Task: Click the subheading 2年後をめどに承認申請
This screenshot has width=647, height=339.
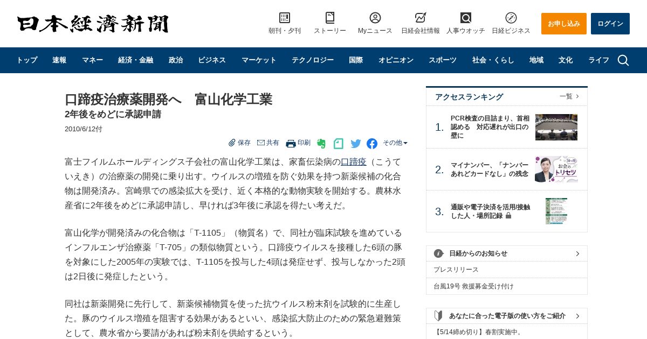Action: click(113, 115)
